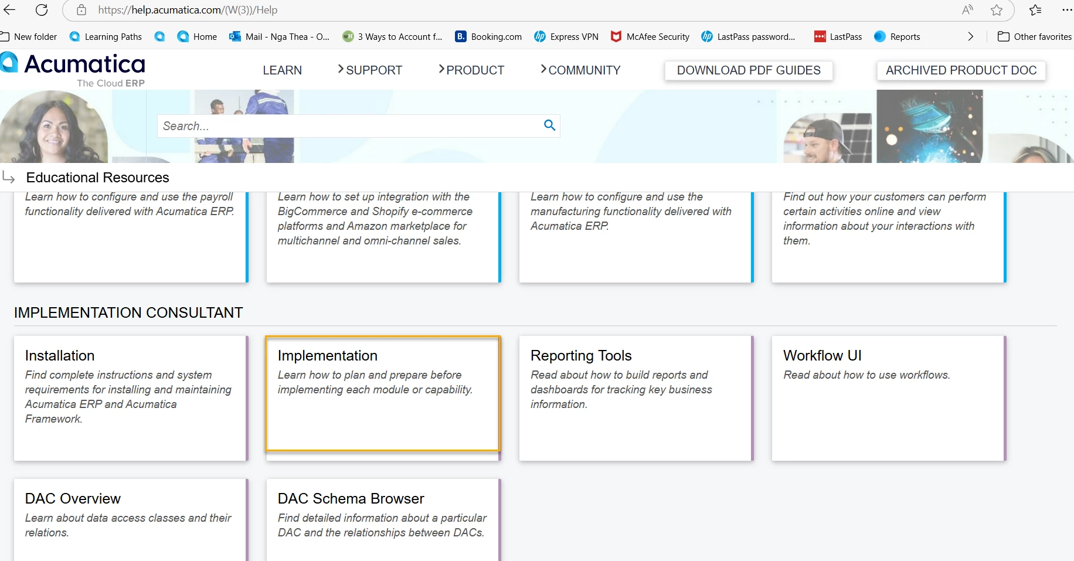The height and width of the screenshot is (561, 1074).
Task: Open Express VPN bookmark
Action: point(566,36)
